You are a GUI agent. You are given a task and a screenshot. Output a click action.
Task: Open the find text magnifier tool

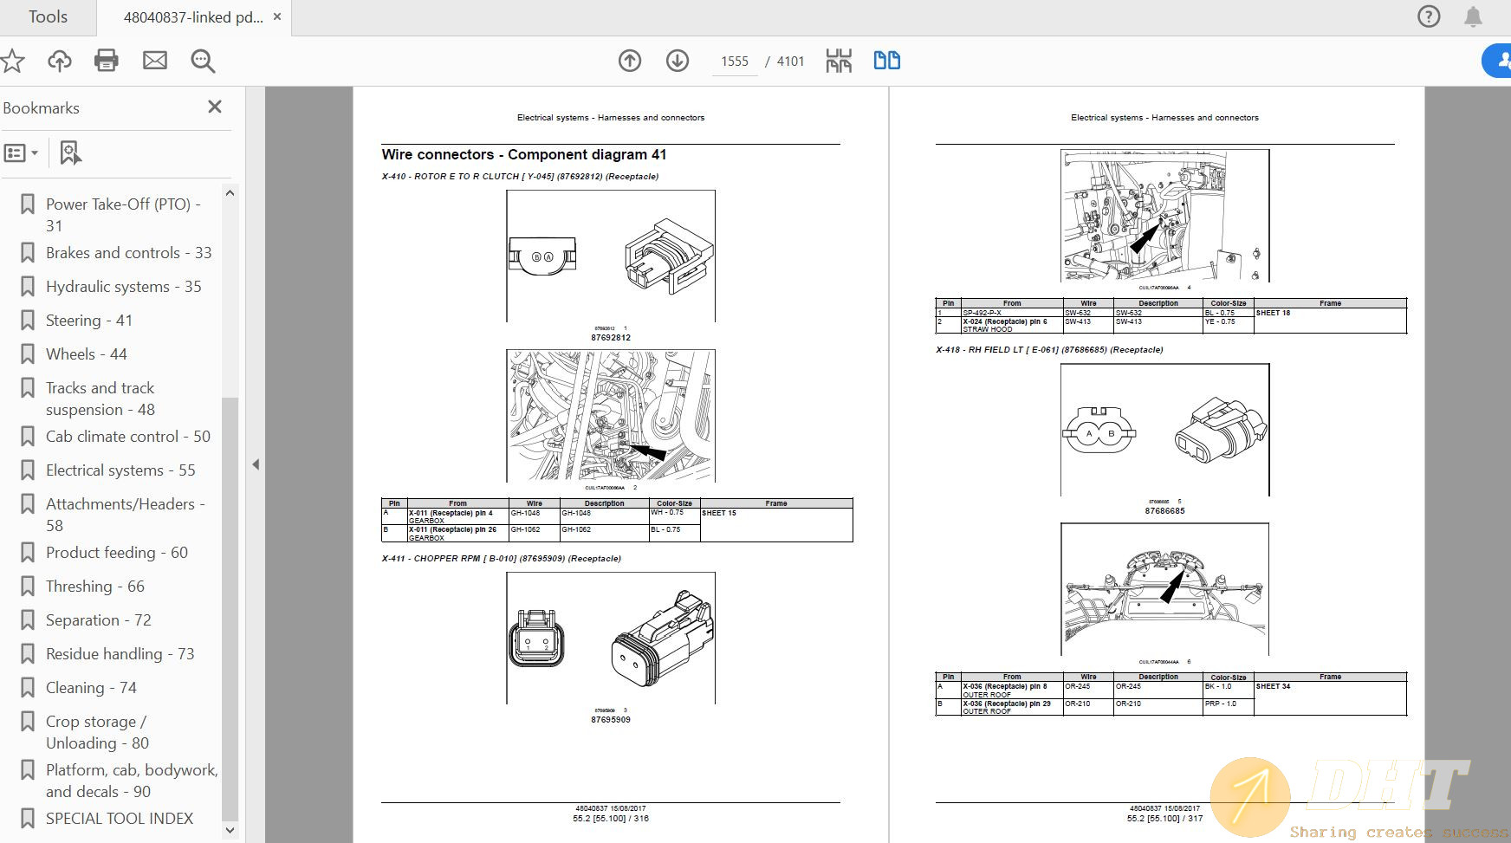click(x=203, y=61)
